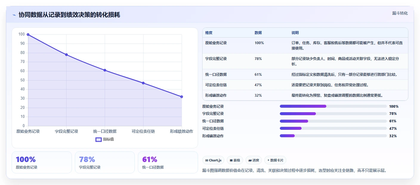
Task: Click the 32% label beside progress bars
Action: tap(393, 136)
